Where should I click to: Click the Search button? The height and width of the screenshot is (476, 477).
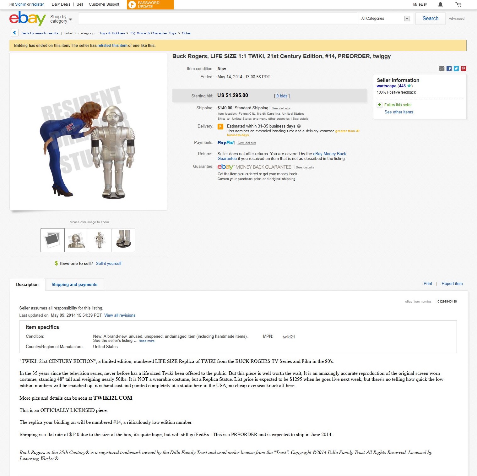430,19
